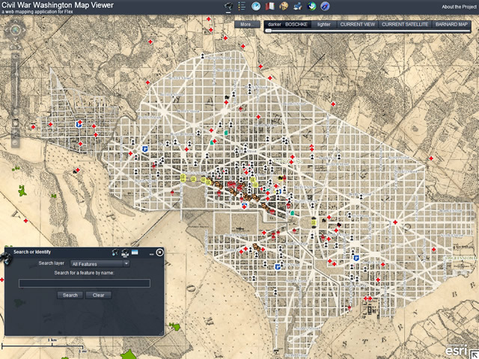
Task: Switch to the CURRENT VIEW basemap tab
Action: click(x=357, y=25)
